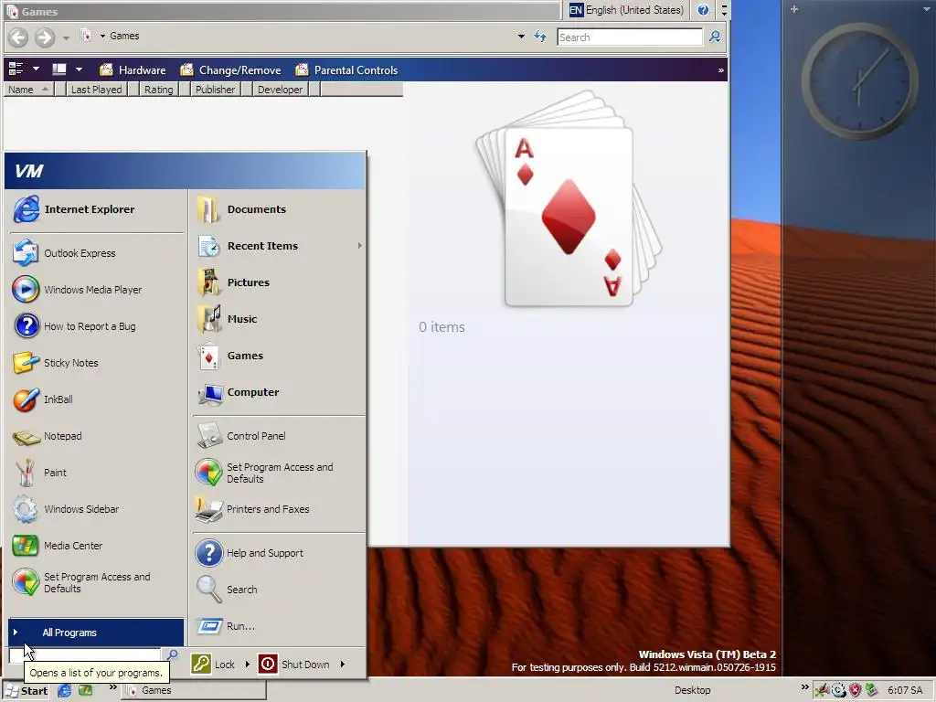The height and width of the screenshot is (702, 936).
Task: Refresh the Games window
Action: click(540, 37)
